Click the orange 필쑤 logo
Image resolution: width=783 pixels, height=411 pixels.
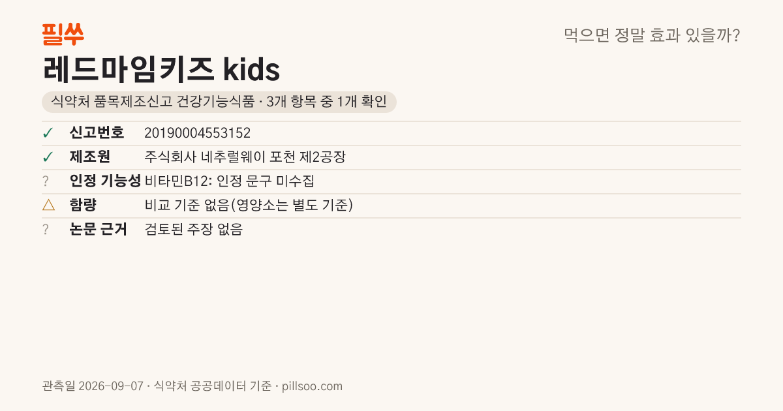(63, 34)
